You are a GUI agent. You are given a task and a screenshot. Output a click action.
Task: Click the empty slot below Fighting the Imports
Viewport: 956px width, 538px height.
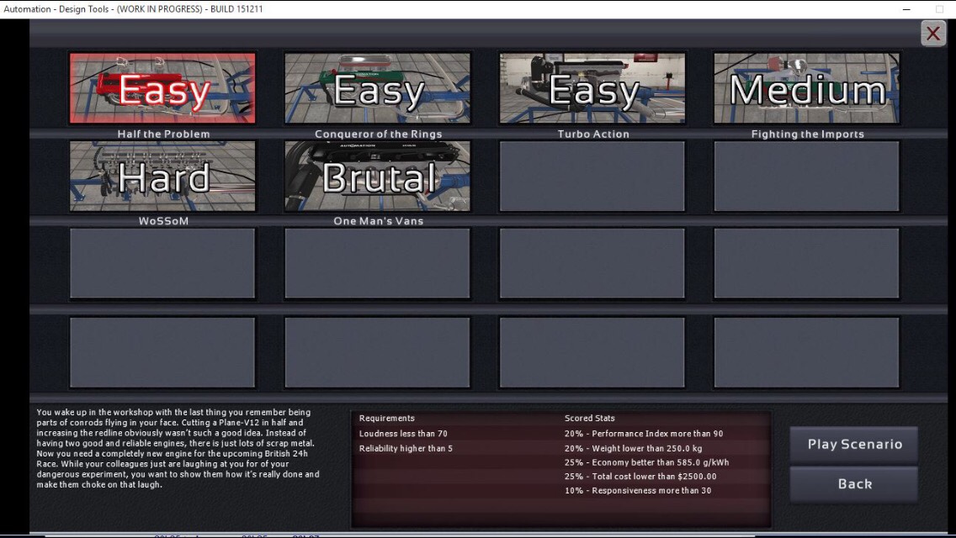pos(806,176)
